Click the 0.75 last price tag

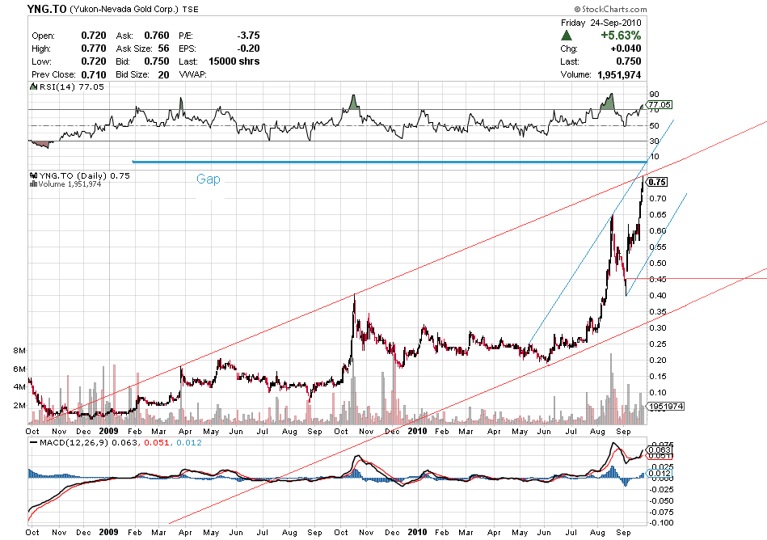657,182
